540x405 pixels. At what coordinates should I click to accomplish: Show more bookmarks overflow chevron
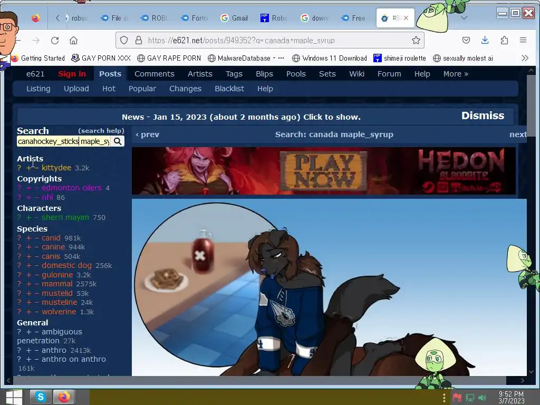[x=525, y=58]
